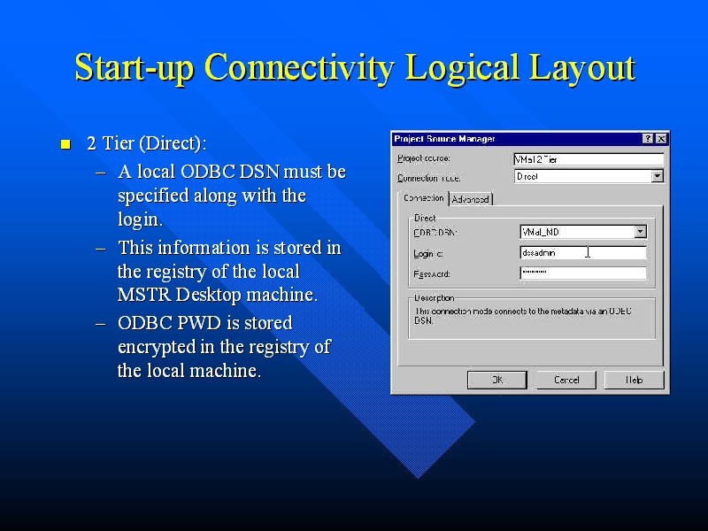
Task: Select the Connection tab
Action: [423, 198]
